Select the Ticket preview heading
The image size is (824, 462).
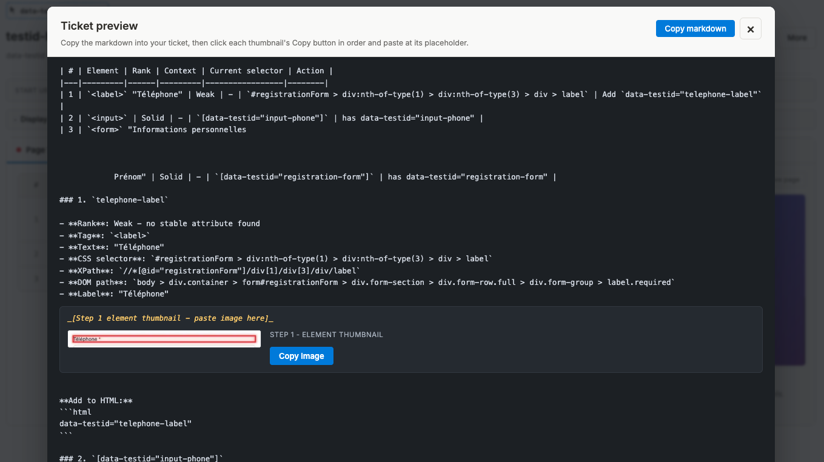click(99, 25)
